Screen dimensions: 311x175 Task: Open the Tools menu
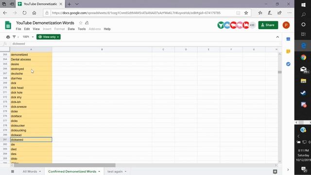coord(82,29)
